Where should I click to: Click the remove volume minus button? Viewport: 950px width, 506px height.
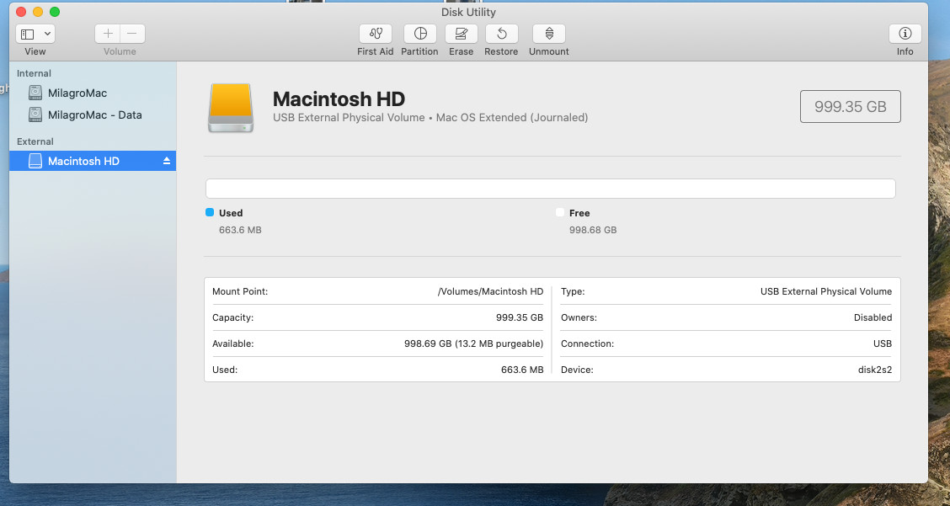coord(132,34)
